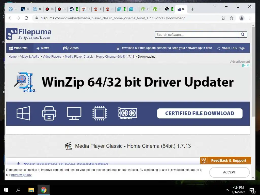The width and height of the screenshot is (260, 195).
Task: Click the Share This Page icon
Action: click(218, 48)
